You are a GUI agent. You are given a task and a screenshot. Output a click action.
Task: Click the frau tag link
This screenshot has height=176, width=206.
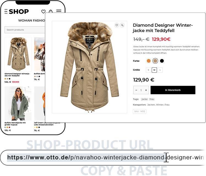click(152, 99)
